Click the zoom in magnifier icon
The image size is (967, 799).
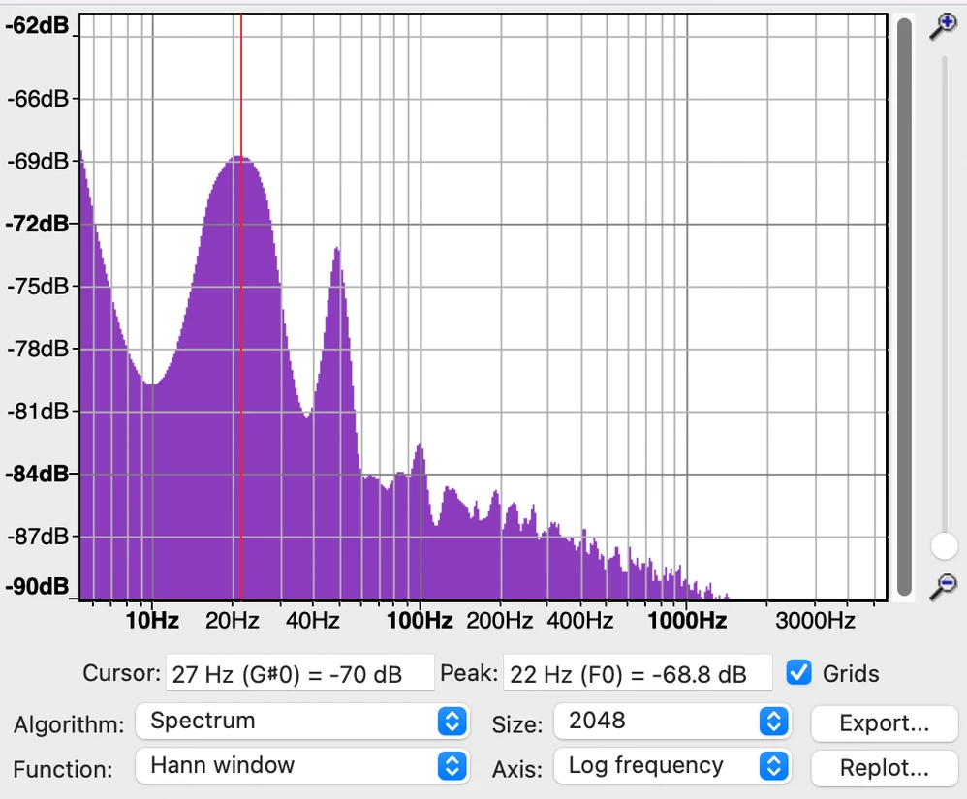944,26
